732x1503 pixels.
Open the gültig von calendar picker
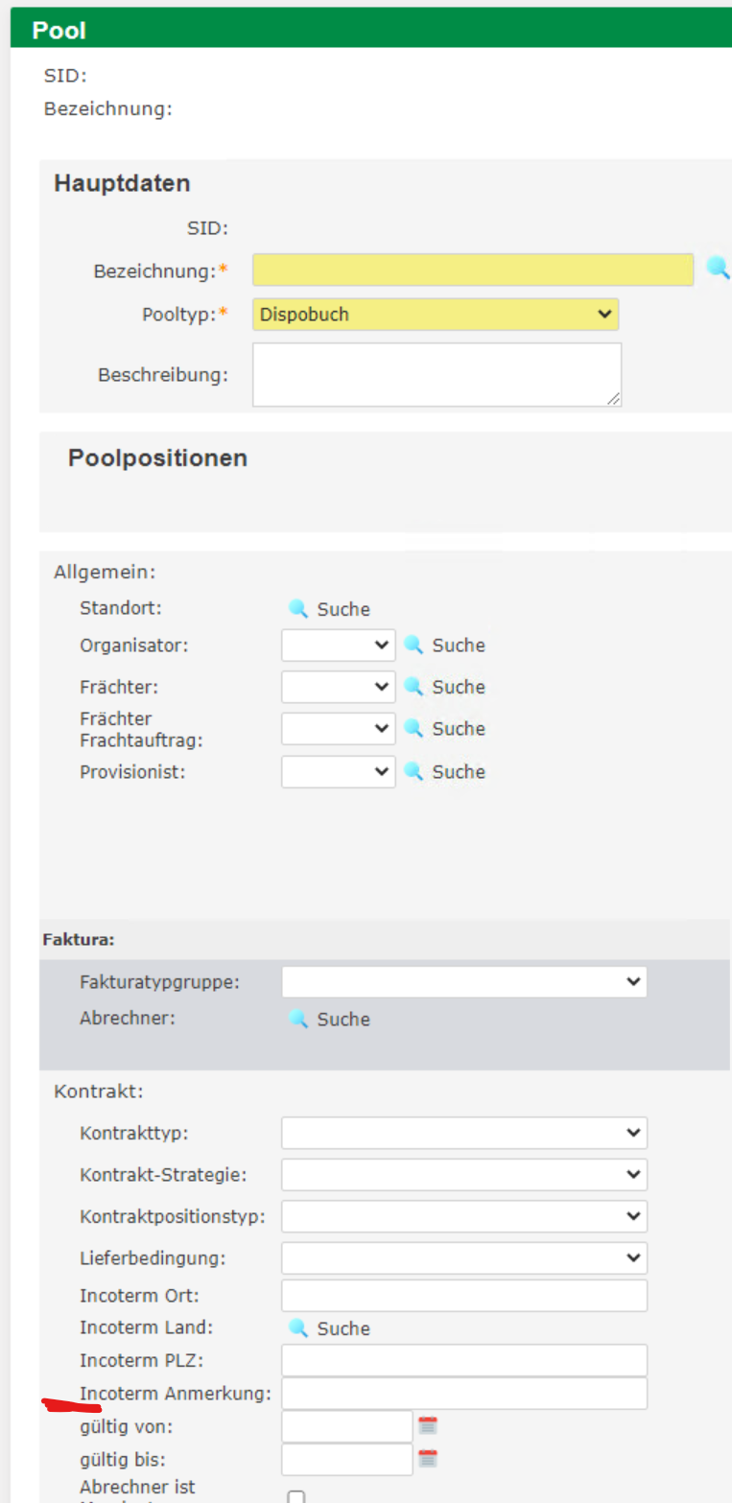click(x=428, y=1425)
